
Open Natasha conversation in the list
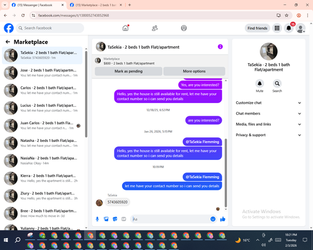tap(43, 143)
